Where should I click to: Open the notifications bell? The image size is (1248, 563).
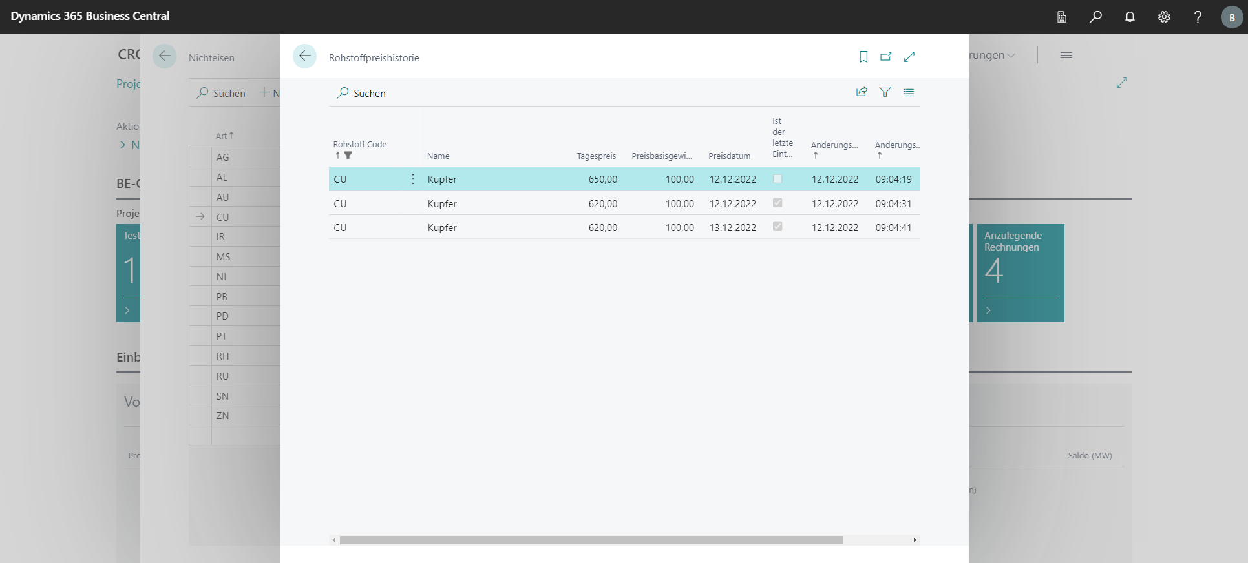1129,17
